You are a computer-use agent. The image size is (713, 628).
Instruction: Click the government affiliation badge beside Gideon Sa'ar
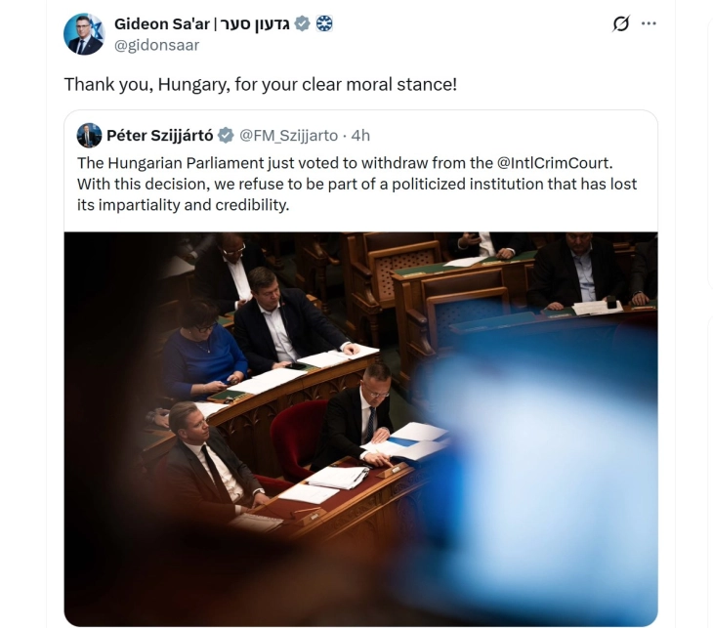click(x=324, y=23)
